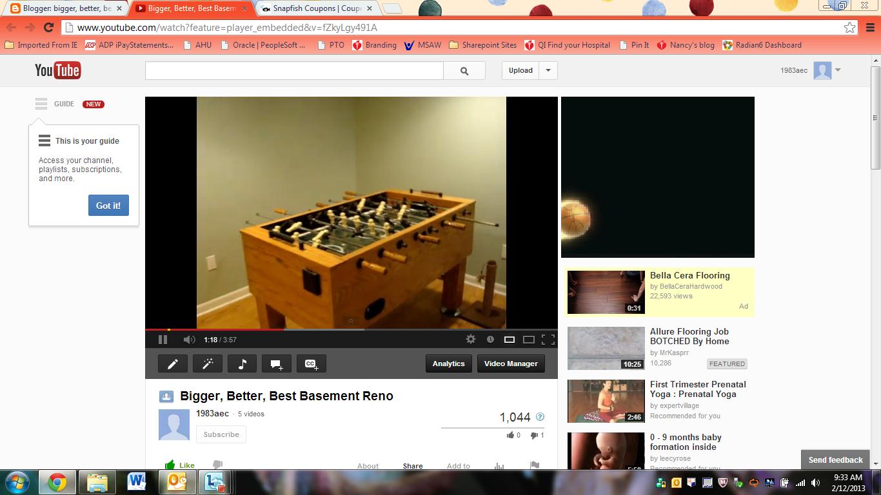Open the Video Manager
This screenshot has height=495, width=881.
511,364
